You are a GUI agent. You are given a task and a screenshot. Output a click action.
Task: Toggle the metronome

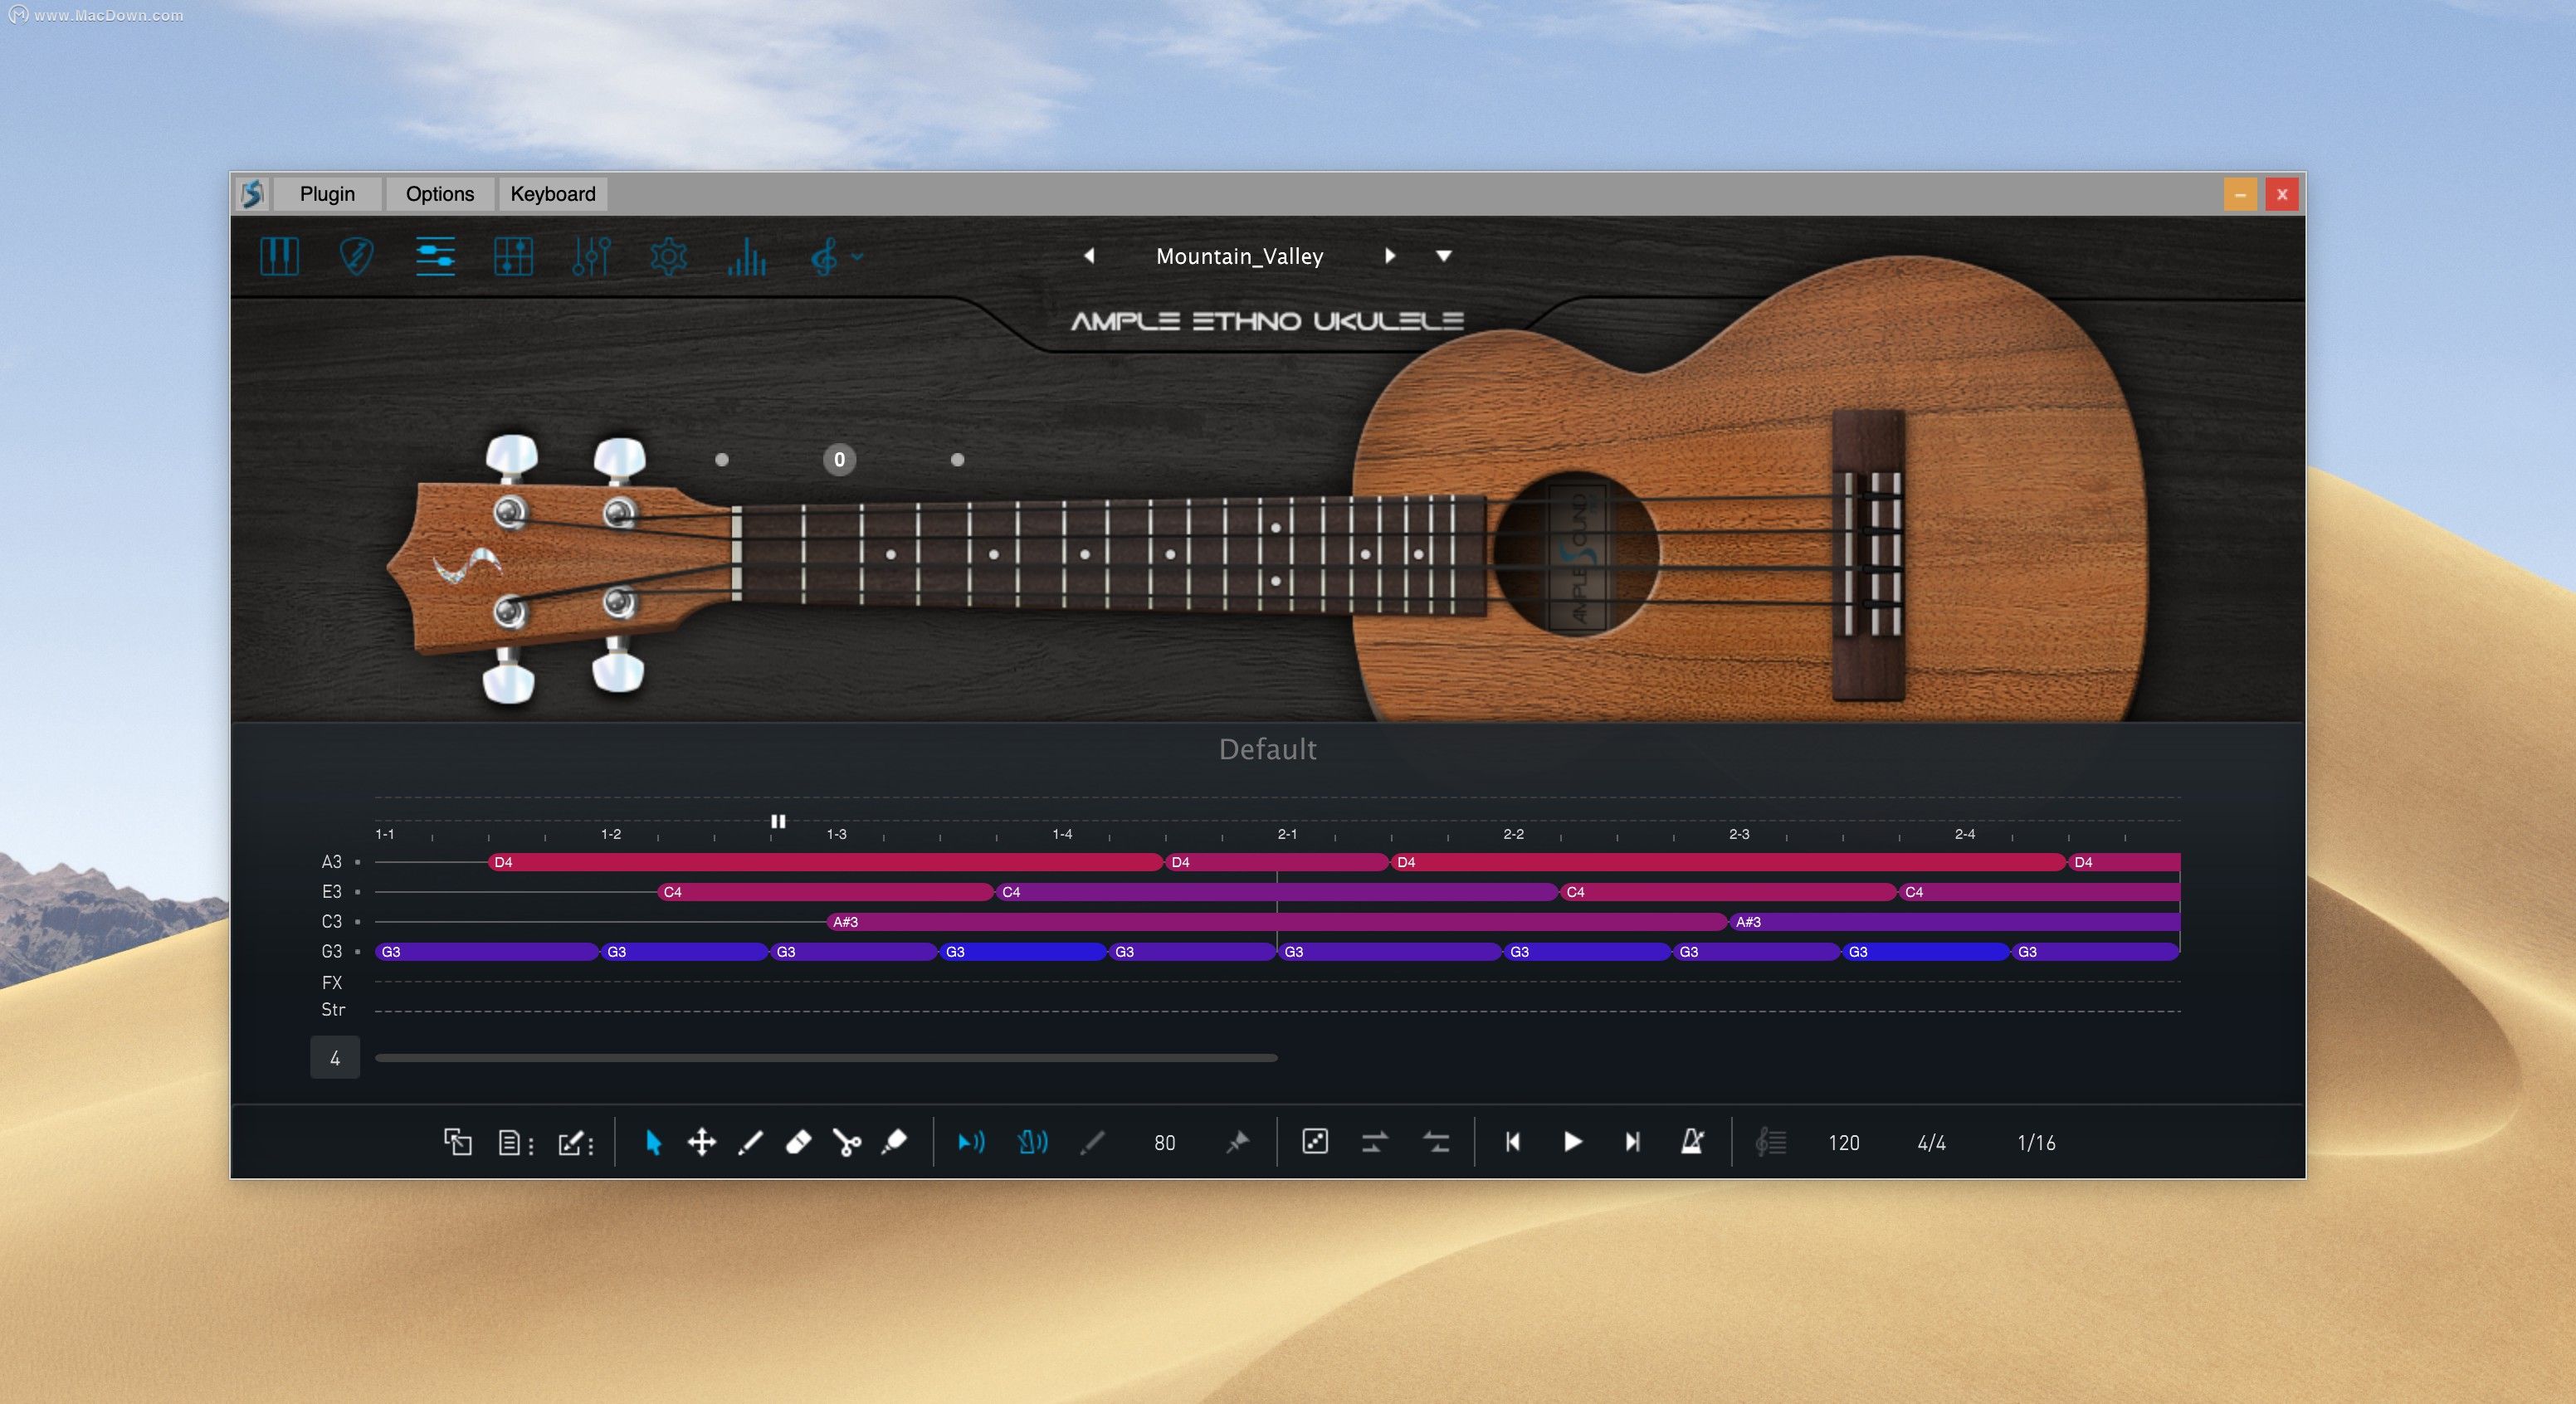click(1691, 1141)
